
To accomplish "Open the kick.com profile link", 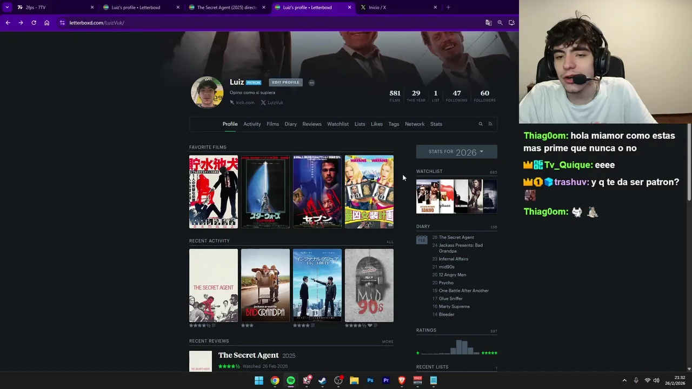I will click(x=242, y=103).
